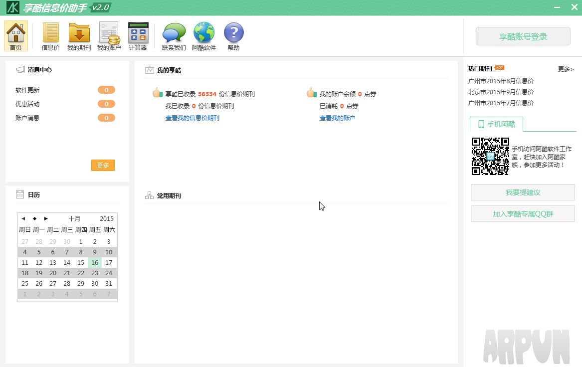
Task: Open the 首页 home page
Action: pos(15,36)
